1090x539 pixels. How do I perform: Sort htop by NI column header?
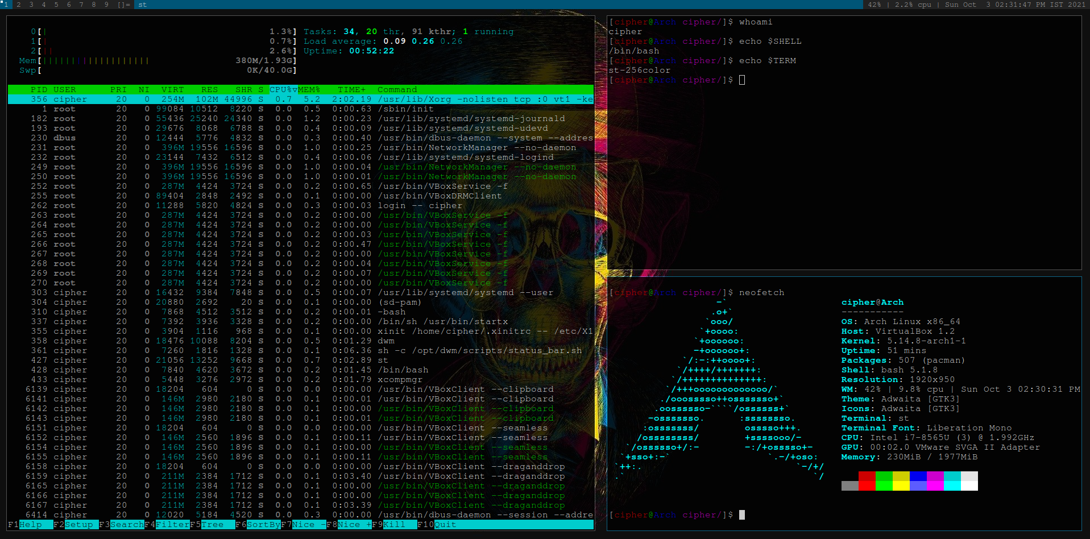point(144,90)
